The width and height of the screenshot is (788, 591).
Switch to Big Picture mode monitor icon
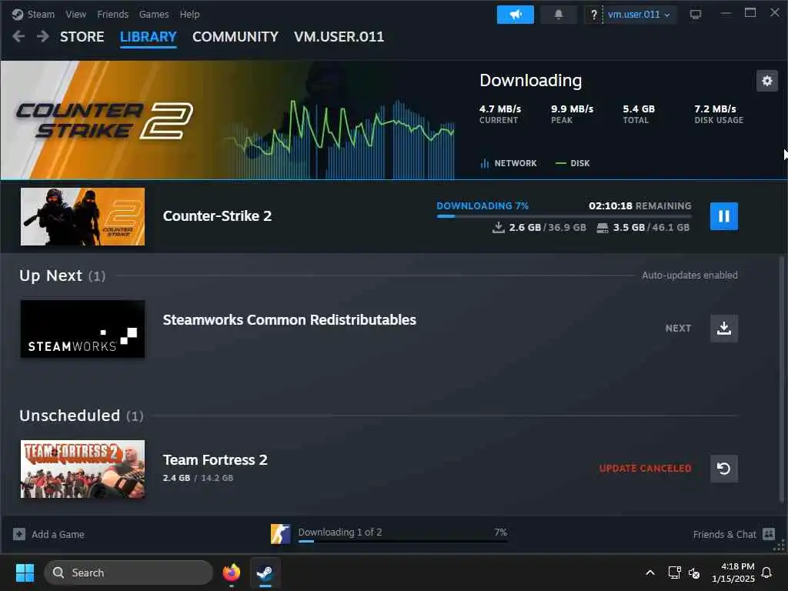click(696, 15)
